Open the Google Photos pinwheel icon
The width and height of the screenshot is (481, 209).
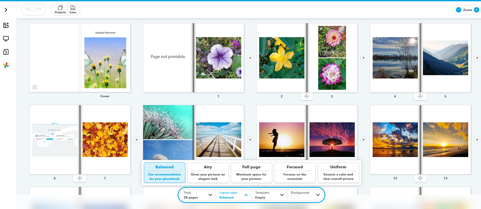pos(6,65)
